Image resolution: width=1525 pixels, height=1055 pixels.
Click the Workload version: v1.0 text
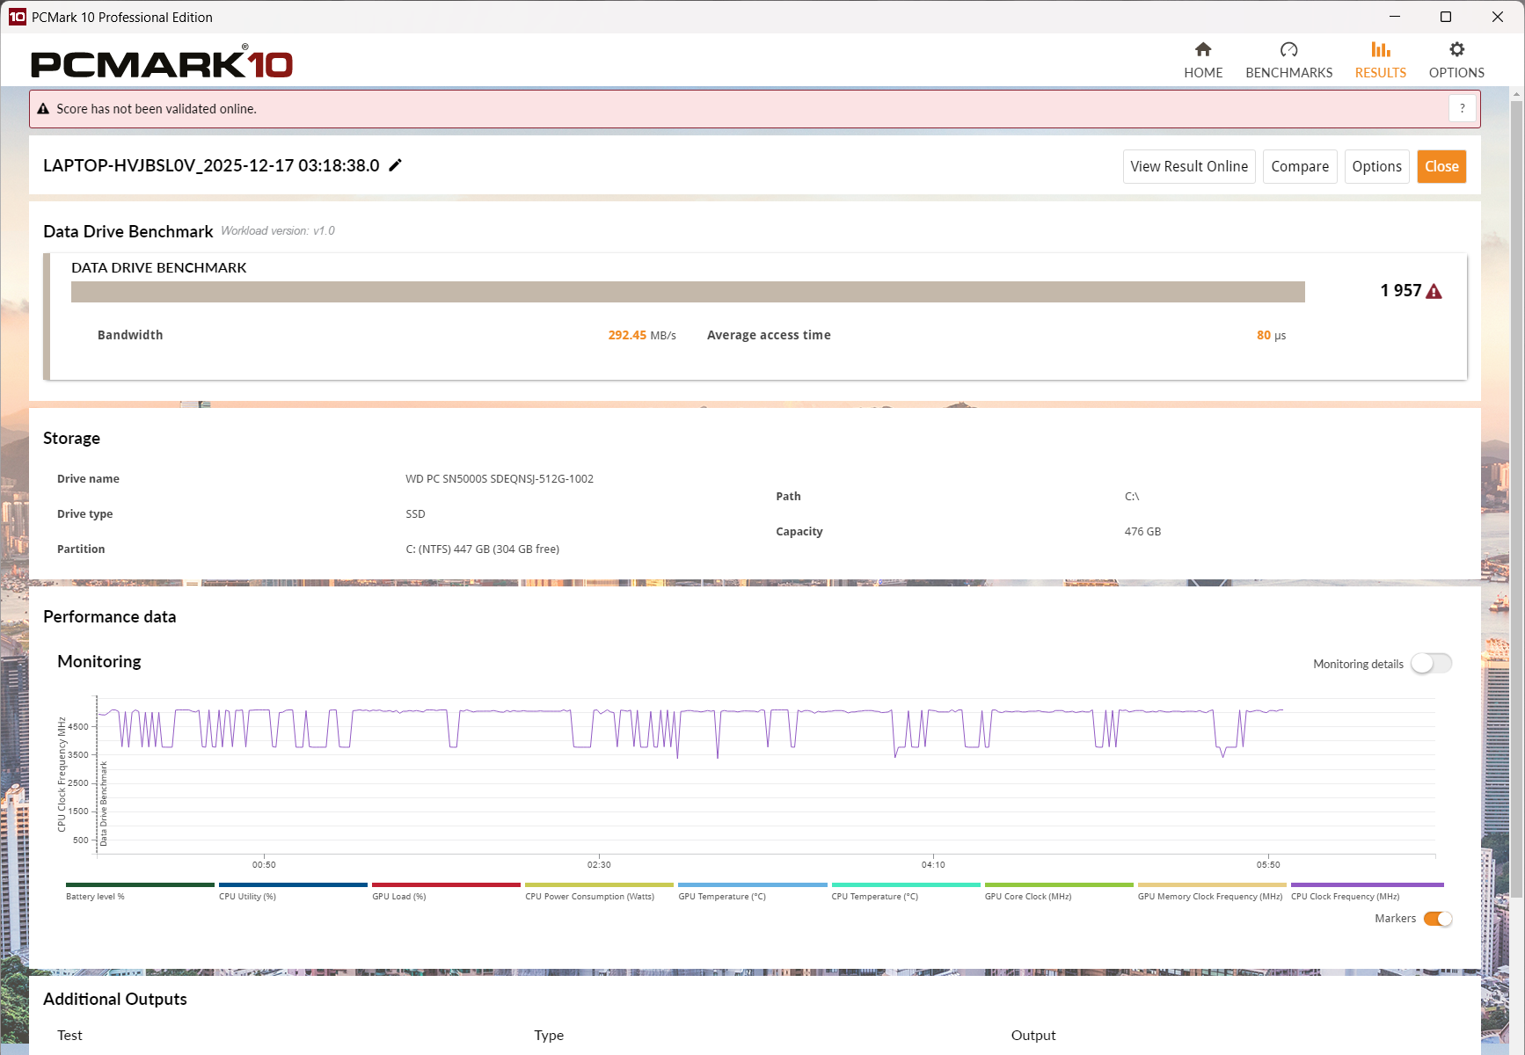pyautogui.click(x=278, y=231)
